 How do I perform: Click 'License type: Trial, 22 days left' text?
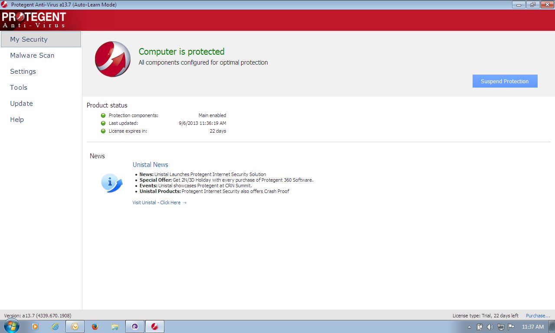pyautogui.click(x=486, y=316)
